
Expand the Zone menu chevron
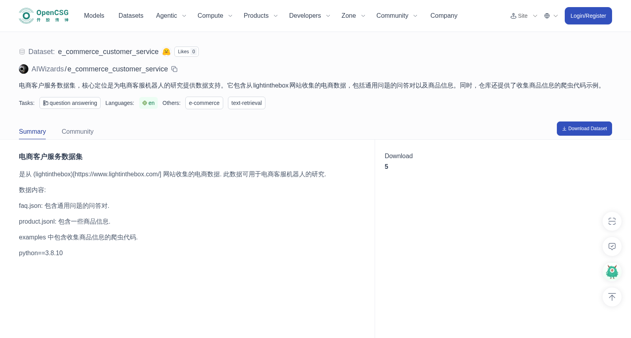pos(363,16)
